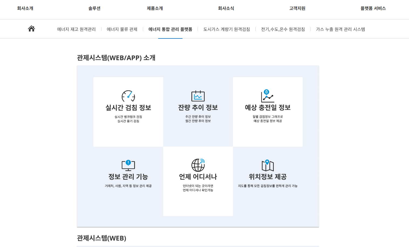
Task: Open the 제품소개 menu
Action: (x=155, y=8)
